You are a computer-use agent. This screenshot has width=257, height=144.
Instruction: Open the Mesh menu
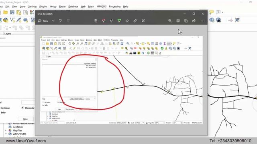[x=91, y=6]
